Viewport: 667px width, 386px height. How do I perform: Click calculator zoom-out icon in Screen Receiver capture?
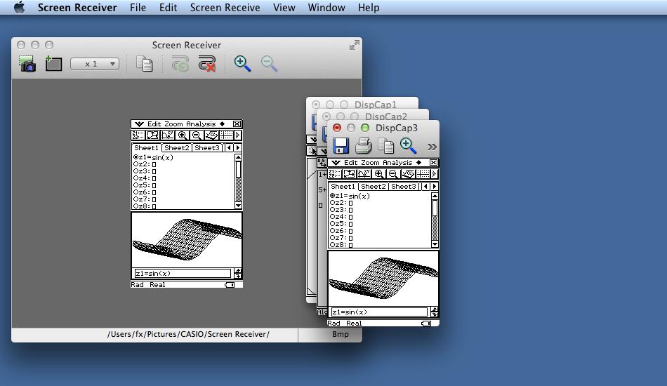point(197,135)
